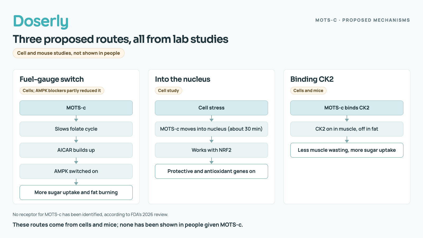
Task: Select the AICAR builds up box
Action: (76, 150)
